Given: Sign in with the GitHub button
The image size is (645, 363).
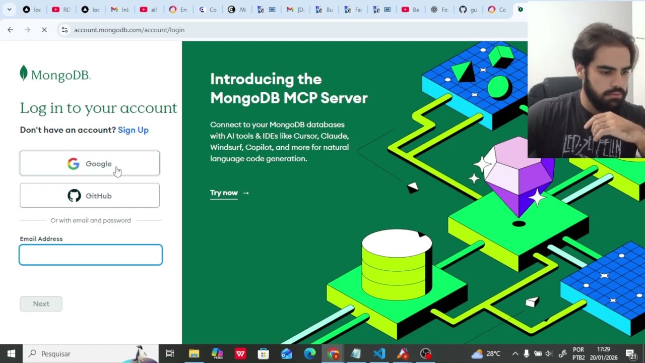Looking at the screenshot, I should pyautogui.click(x=90, y=196).
